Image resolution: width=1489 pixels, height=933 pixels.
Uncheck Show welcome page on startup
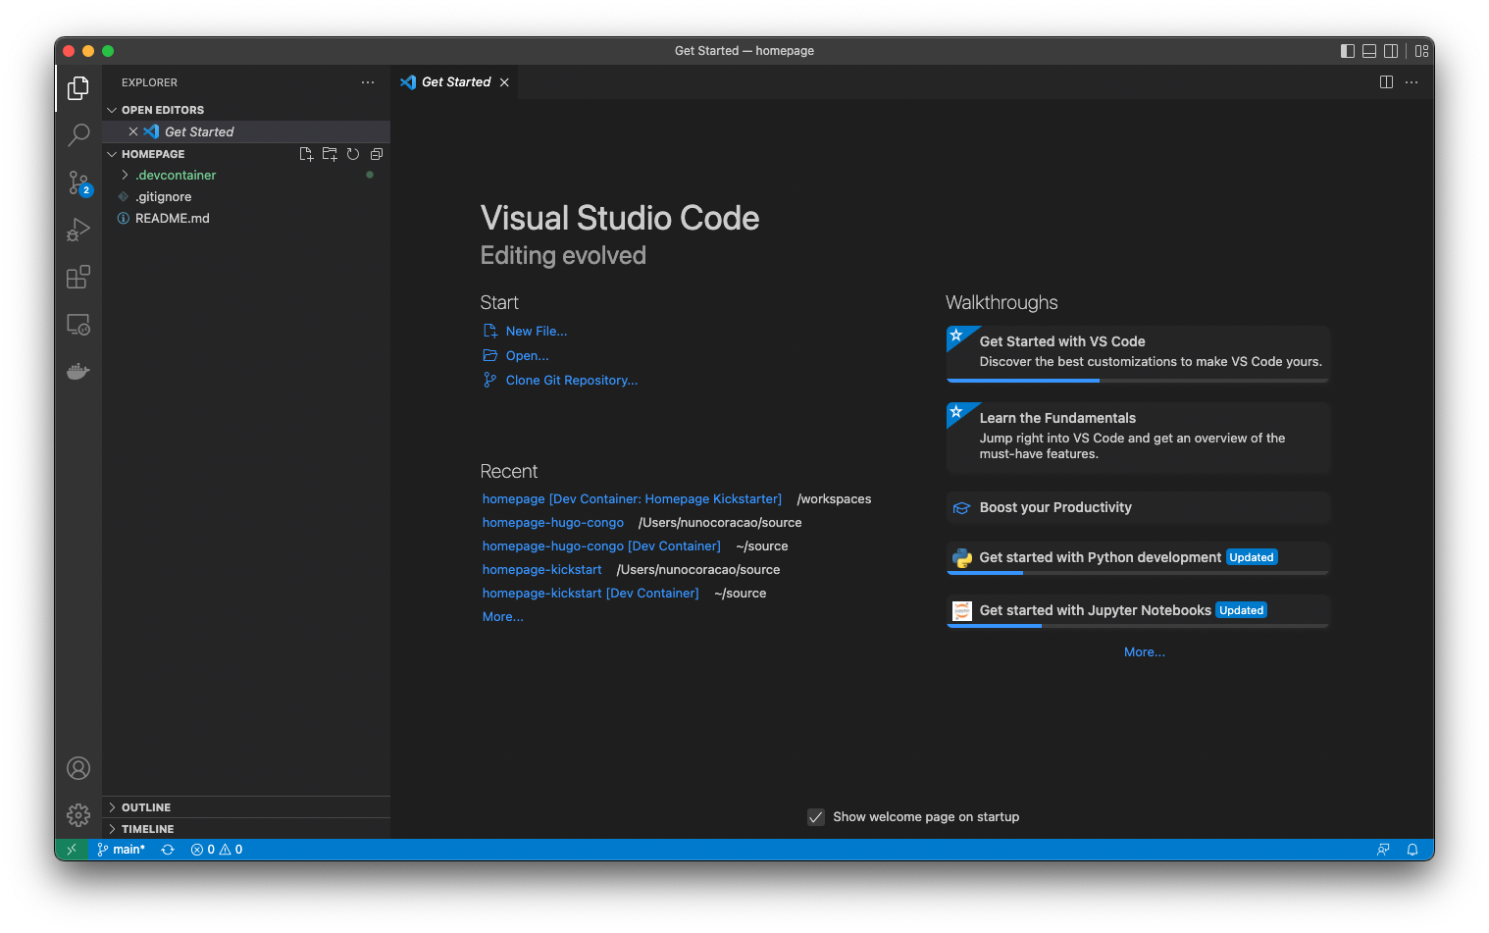(x=815, y=817)
